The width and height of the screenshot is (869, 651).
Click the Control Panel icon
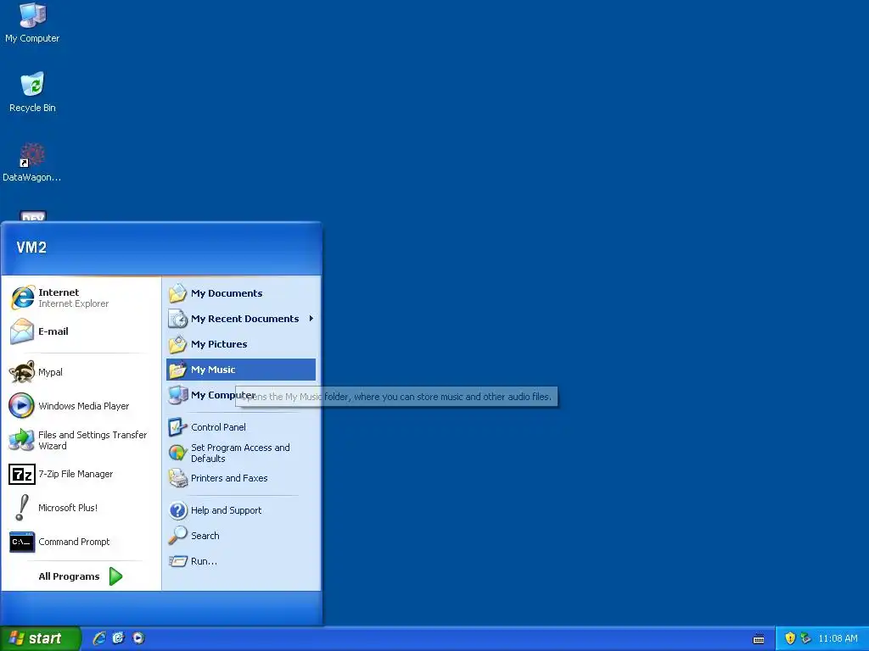(x=178, y=427)
